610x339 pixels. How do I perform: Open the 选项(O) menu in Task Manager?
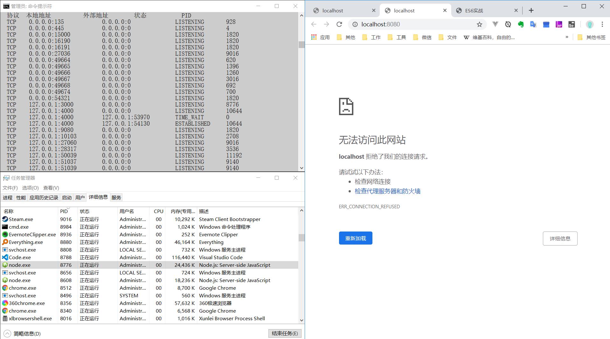point(30,188)
